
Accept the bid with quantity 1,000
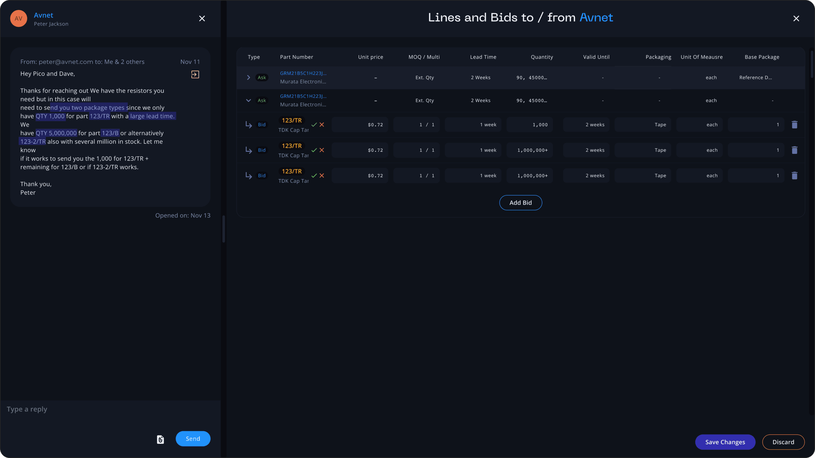314,125
